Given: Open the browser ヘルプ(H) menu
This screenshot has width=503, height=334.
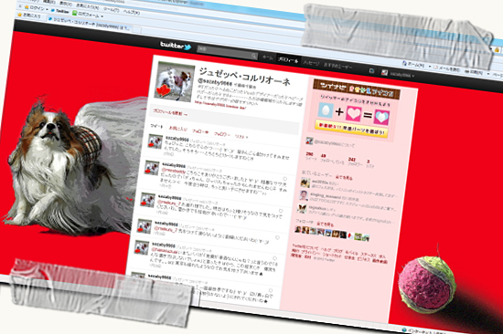Looking at the screenshot, I should [x=131, y=12].
